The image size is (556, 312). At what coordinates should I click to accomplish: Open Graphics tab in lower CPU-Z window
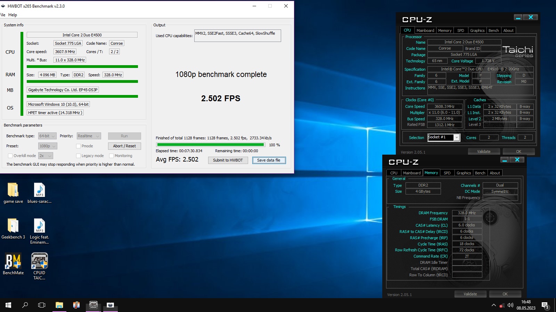tap(464, 173)
